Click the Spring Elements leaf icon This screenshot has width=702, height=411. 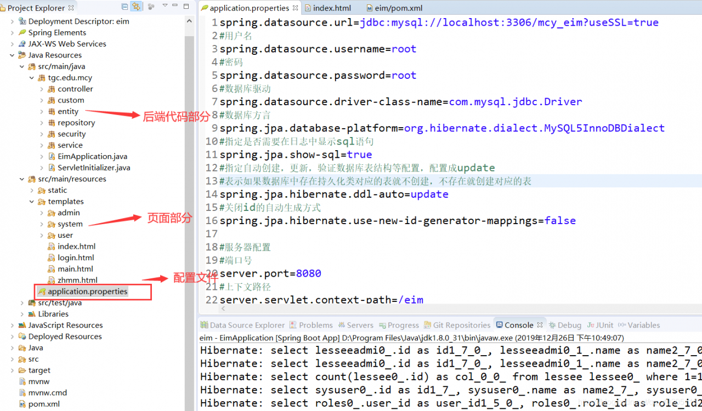click(x=22, y=33)
